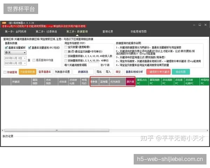Viewport: 210px width, 168px height.
Task: Click the magenta 飙升度 column header
Action: (x=130, y=82)
